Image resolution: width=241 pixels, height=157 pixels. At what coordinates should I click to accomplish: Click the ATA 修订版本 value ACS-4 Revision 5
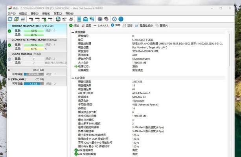141,93
